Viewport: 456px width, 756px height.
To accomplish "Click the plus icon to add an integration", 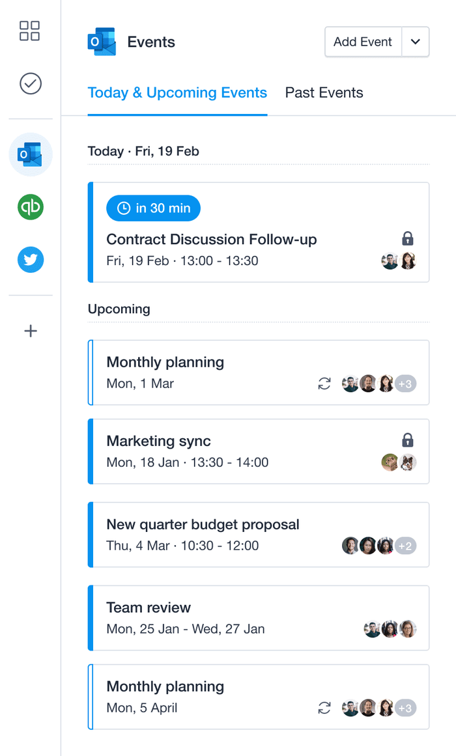I will click(30, 331).
